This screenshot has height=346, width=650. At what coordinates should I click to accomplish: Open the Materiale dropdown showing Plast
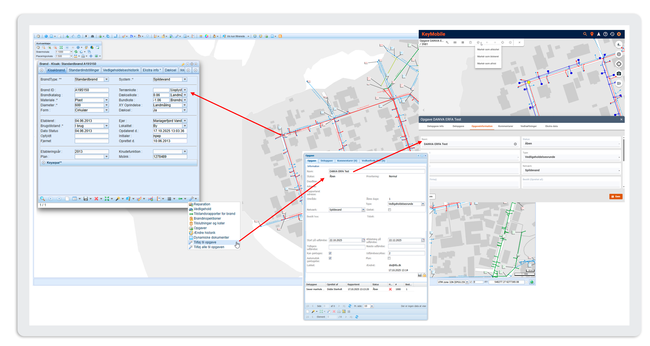(x=106, y=100)
